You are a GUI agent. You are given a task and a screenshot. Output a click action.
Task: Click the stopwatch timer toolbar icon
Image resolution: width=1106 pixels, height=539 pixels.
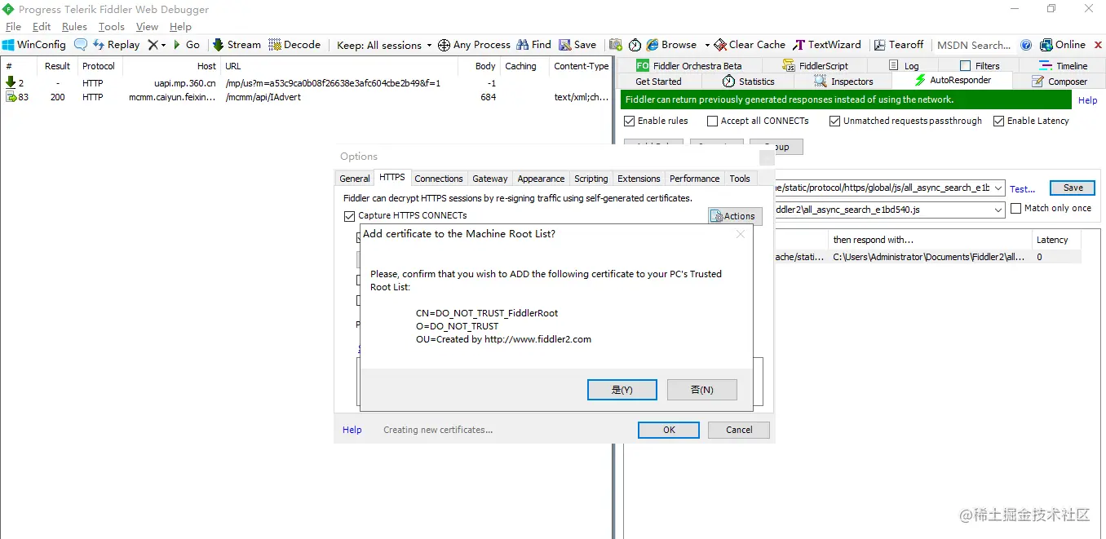click(x=635, y=45)
